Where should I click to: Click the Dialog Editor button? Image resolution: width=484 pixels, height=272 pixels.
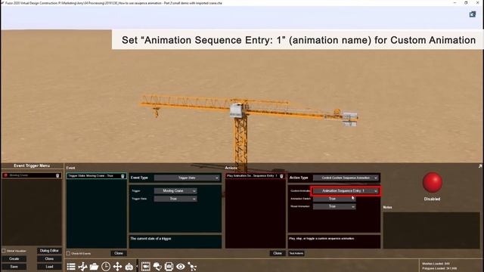click(x=49, y=251)
